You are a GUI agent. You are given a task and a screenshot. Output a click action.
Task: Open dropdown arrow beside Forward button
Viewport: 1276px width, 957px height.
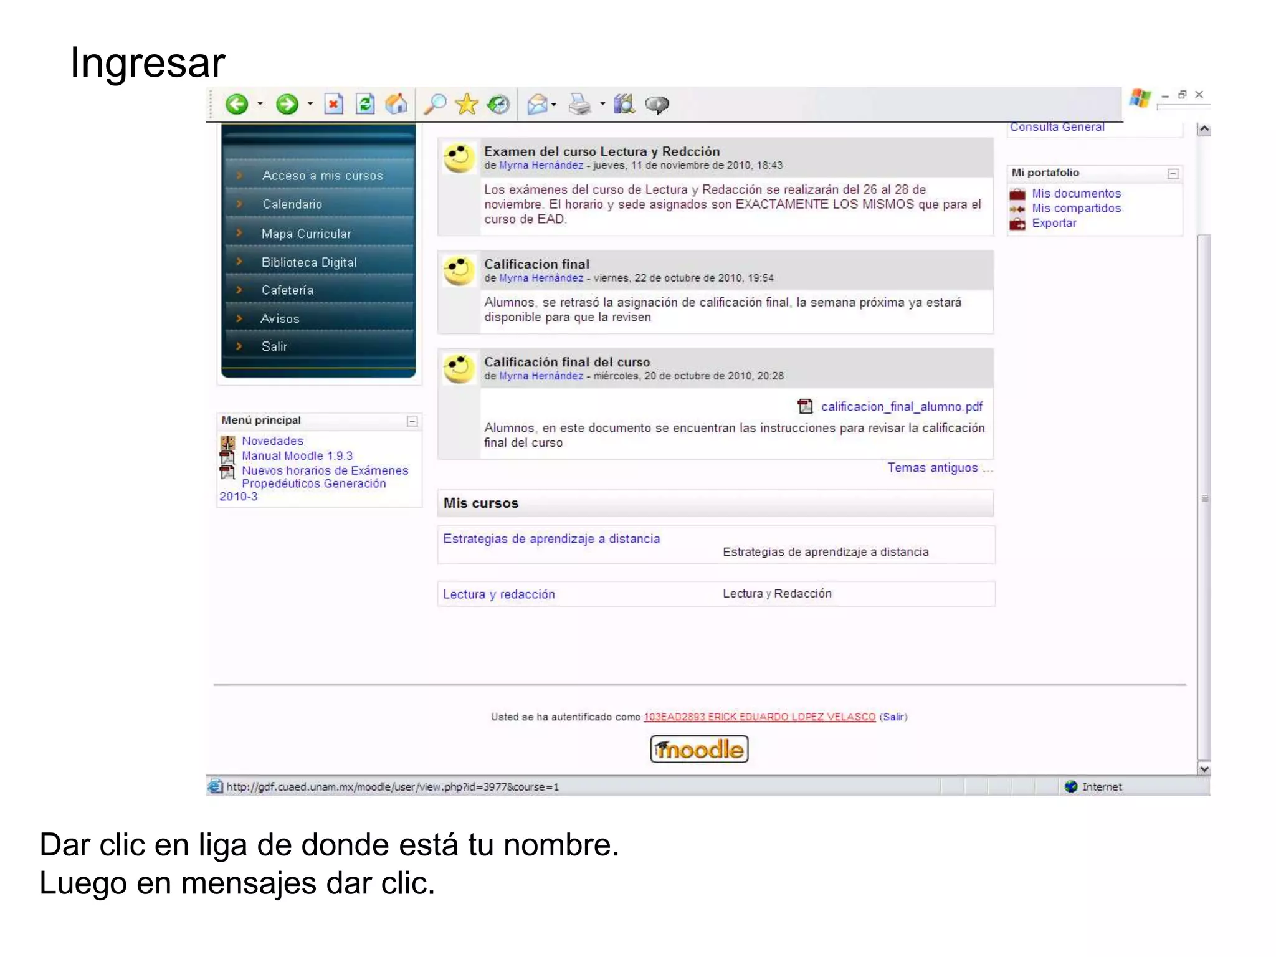310,104
